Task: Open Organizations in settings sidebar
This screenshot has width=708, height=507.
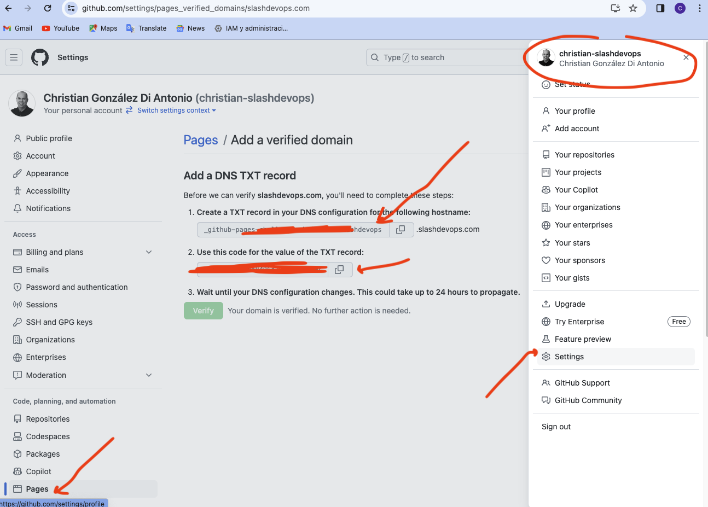Action: coord(83,340)
